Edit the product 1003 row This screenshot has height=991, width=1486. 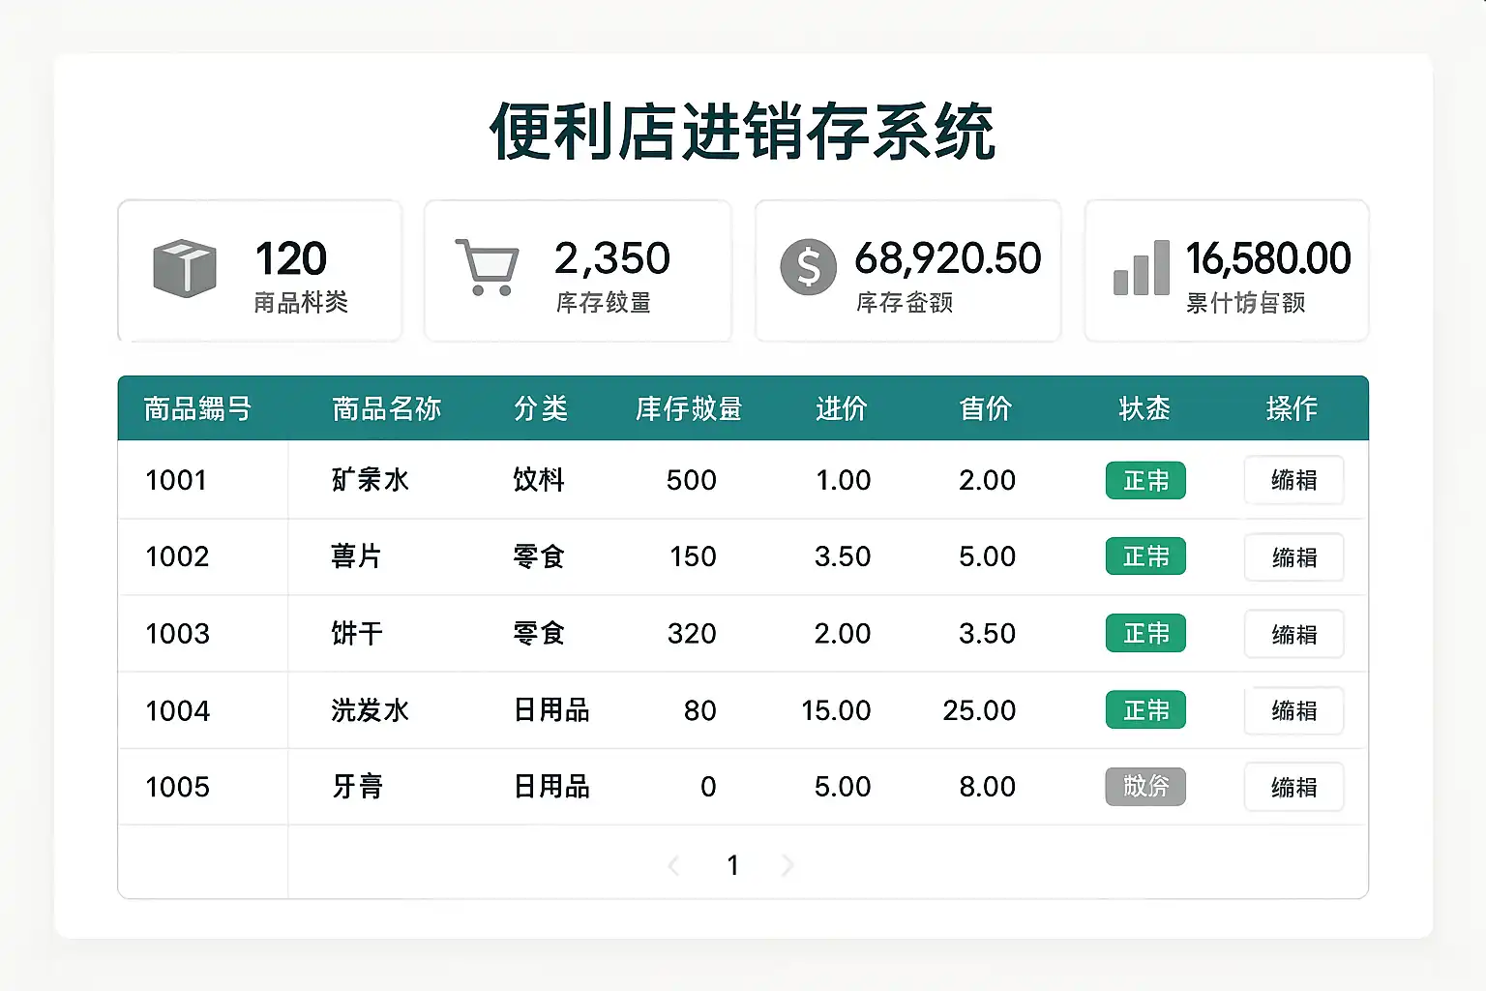tap(1293, 634)
